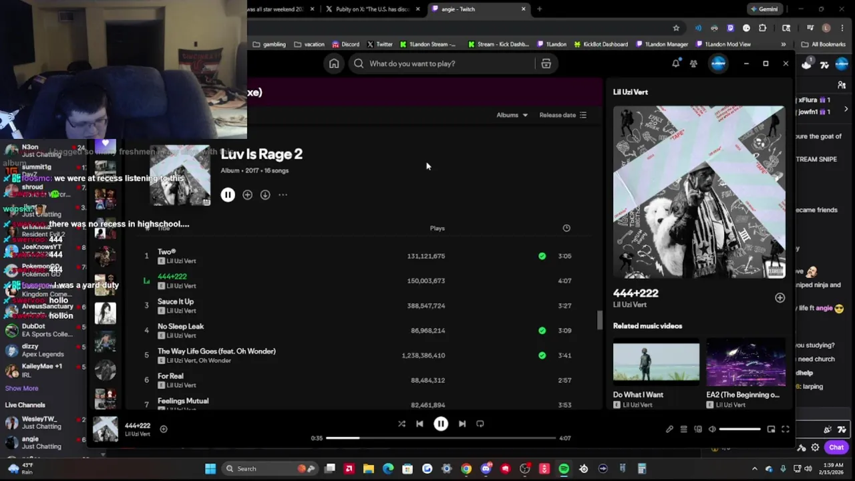Seek in the song progress bar
Image resolution: width=855 pixels, height=481 pixels.
click(x=441, y=438)
